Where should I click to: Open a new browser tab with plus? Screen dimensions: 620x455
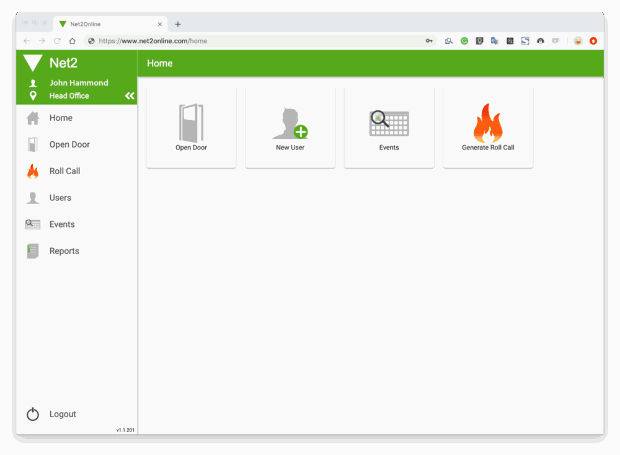[x=178, y=24]
